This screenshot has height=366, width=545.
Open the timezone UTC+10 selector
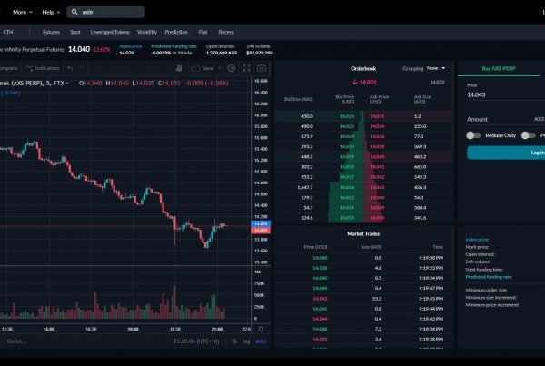pyautogui.click(x=197, y=341)
